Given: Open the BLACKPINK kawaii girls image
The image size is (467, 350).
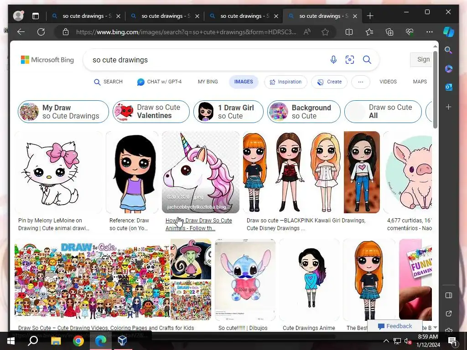Looking at the screenshot, I should coord(311,172).
